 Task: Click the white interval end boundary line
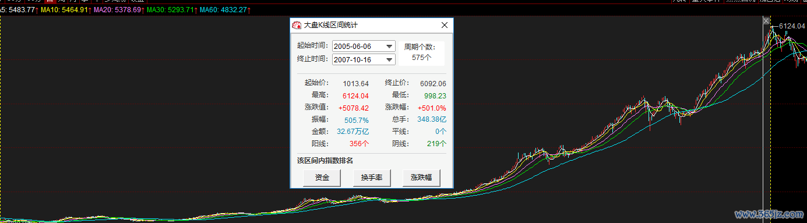tap(763, 116)
